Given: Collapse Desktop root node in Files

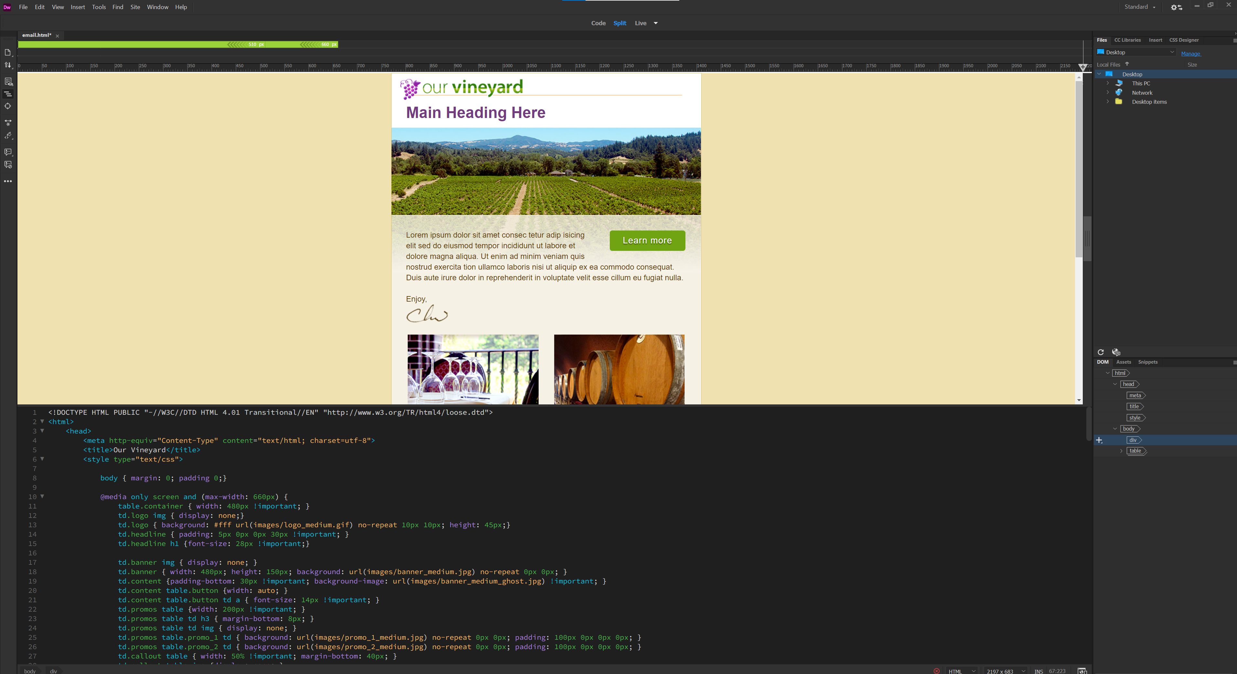Looking at the screenshot, I should pos(1099,74).
